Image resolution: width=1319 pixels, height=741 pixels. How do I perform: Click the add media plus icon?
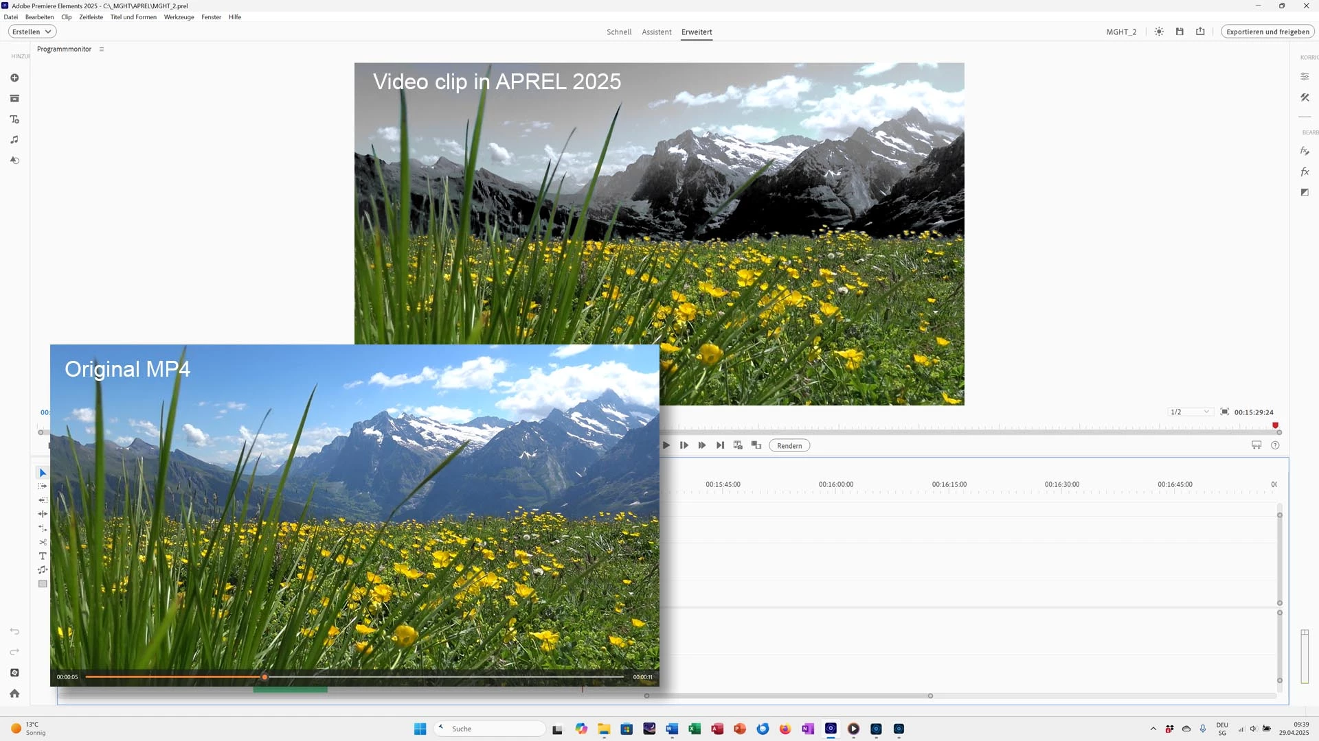click(x=14, y=78)
